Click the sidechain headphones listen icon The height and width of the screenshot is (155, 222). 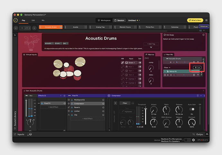click(133, 103)
